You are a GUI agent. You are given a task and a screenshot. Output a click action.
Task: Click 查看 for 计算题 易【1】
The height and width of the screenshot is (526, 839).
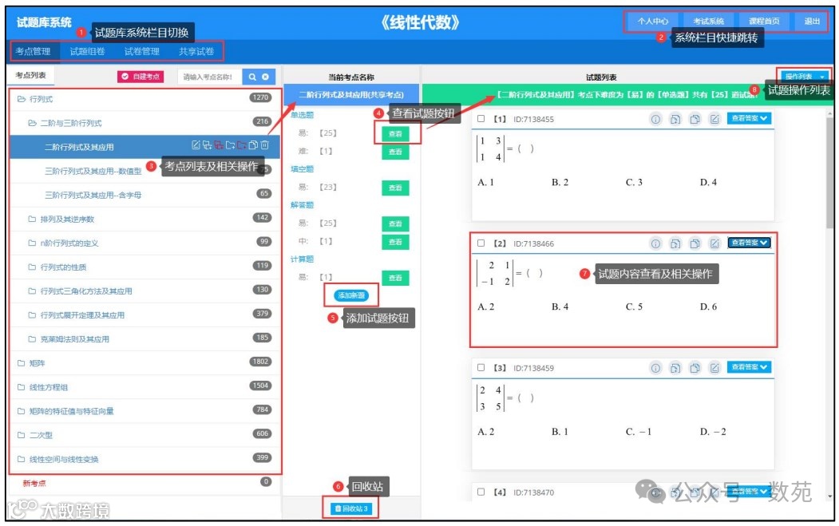tap(395, 278)
